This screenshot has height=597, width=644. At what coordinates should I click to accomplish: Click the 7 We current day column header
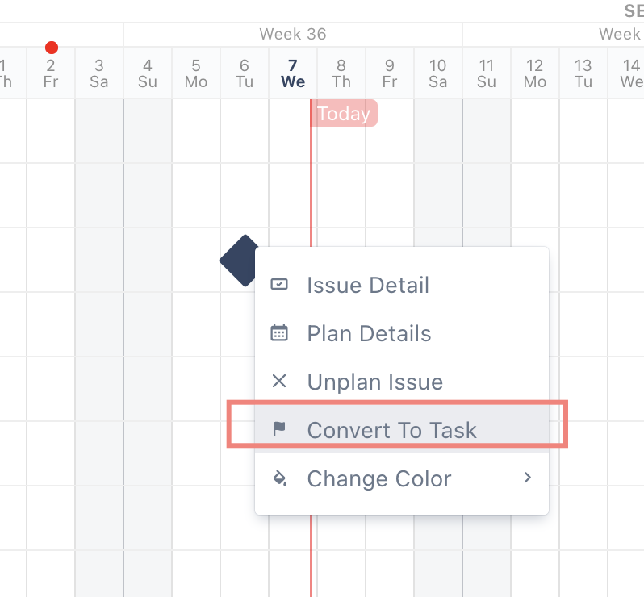click(293, 73)
